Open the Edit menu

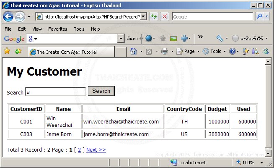[22, 29]
